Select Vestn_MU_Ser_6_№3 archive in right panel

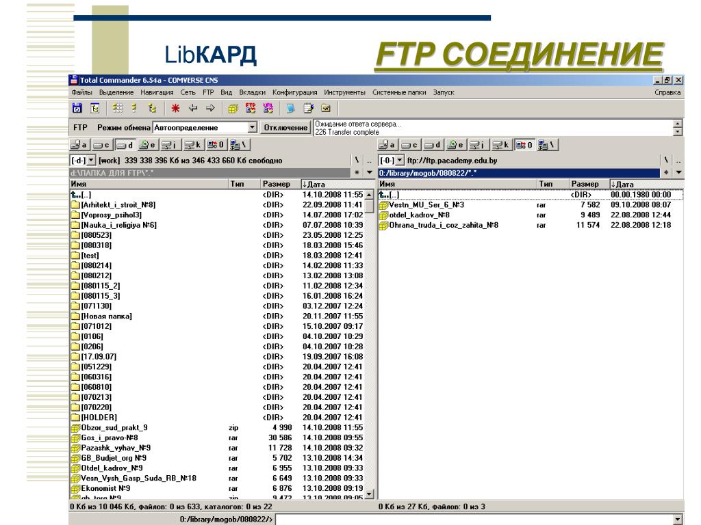531,205
